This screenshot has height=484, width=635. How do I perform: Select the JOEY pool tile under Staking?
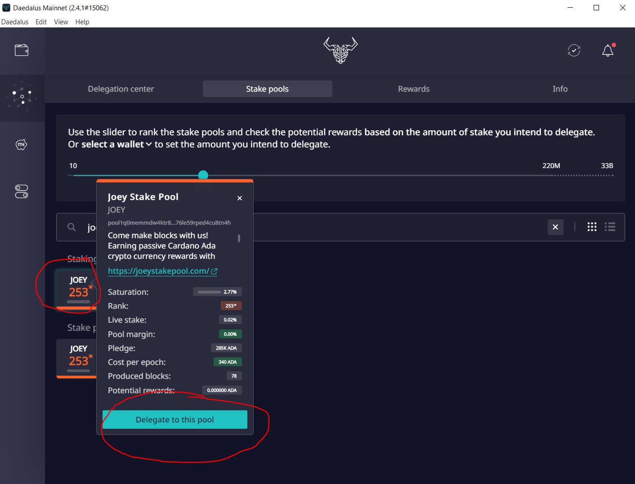click(x=77, y=289)
